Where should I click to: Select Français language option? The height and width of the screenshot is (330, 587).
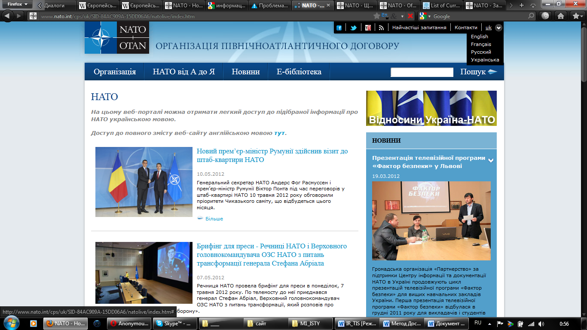click(481, 44)
